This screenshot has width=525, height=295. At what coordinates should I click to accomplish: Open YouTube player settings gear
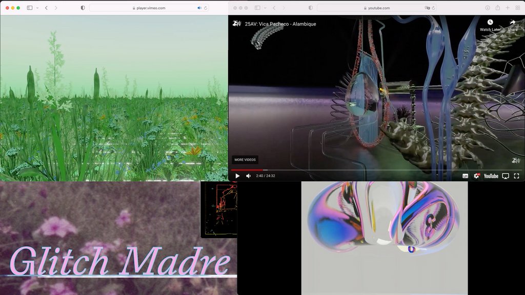pyautogui.click(x=476, y=176)
